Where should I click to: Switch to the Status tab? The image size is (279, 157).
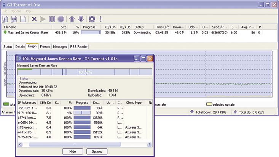click(8, 47)
